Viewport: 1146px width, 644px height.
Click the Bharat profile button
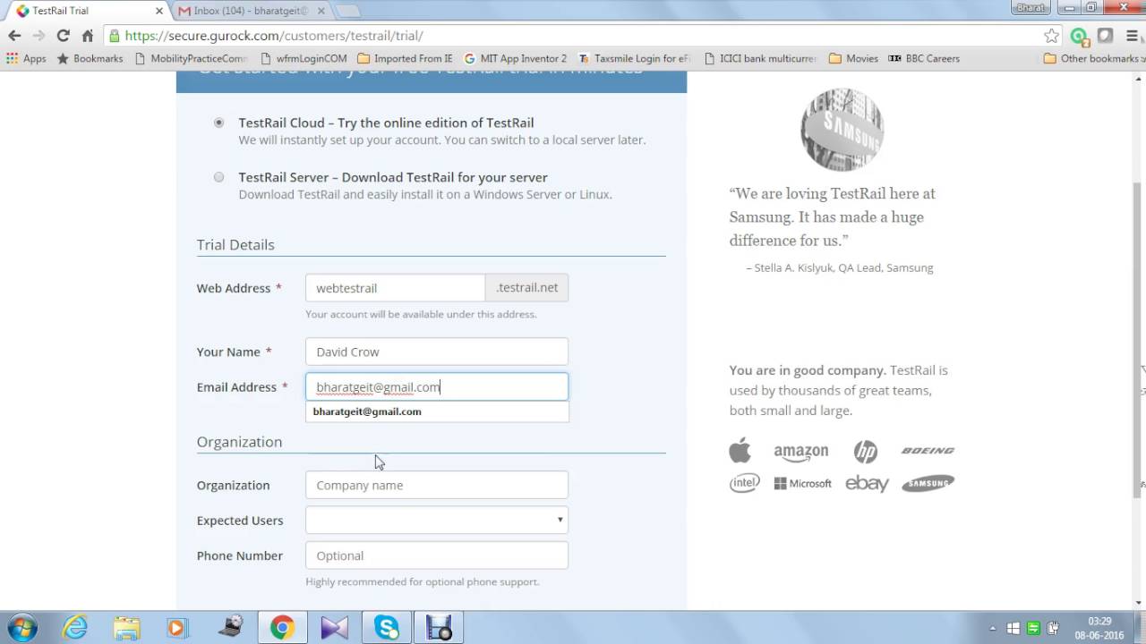(1030, 7)
